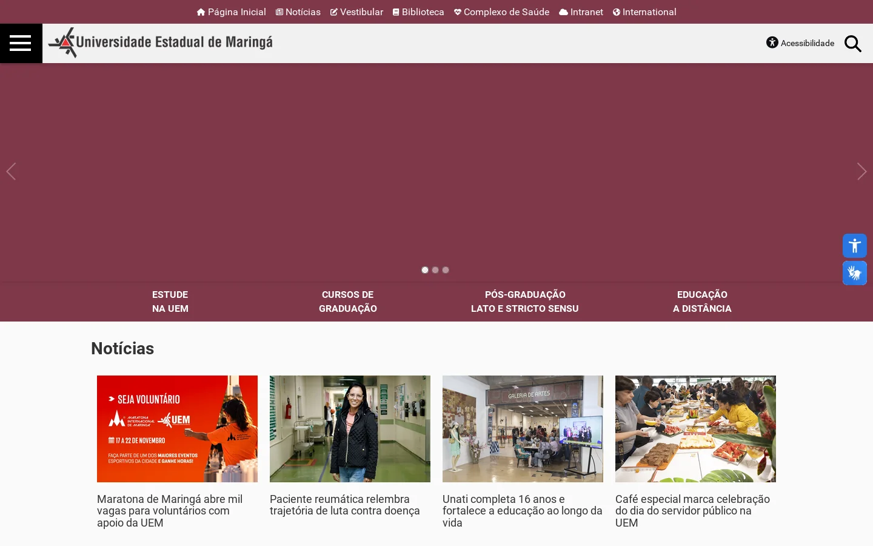Open Educação a Distância section
The image size is (873, 546).
pyautogui.click(x=702, y=302)
